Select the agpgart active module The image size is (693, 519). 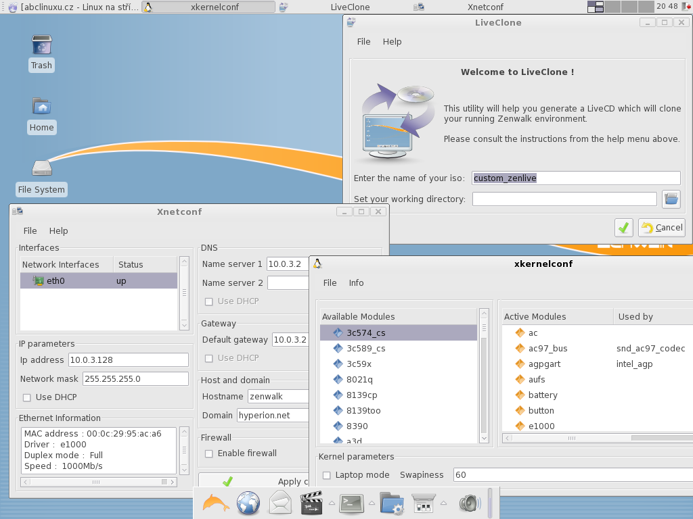[x=598, y=364]
